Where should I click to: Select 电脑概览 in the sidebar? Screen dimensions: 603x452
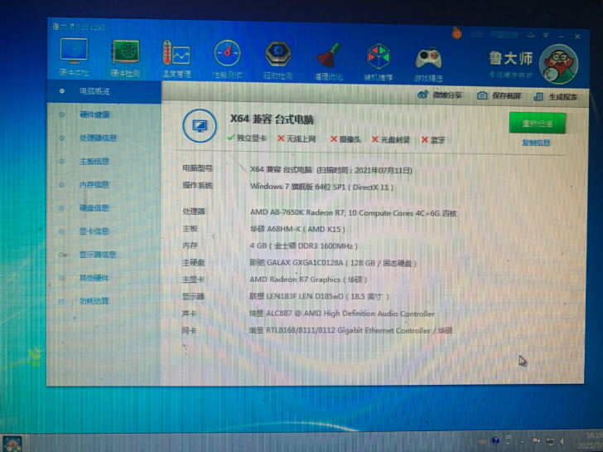104,91
